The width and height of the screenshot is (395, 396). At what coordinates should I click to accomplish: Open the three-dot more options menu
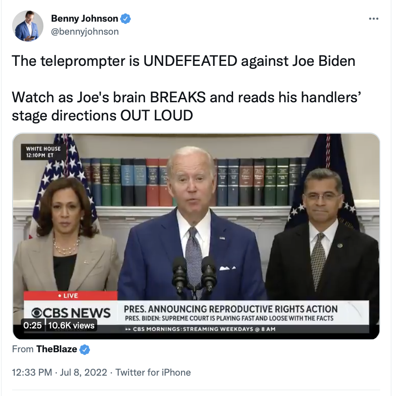tap(374, 19)
